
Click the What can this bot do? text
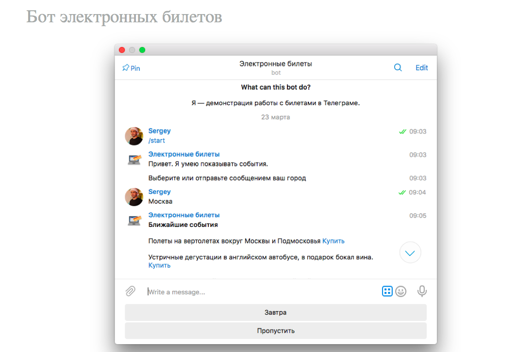(276, 87)
